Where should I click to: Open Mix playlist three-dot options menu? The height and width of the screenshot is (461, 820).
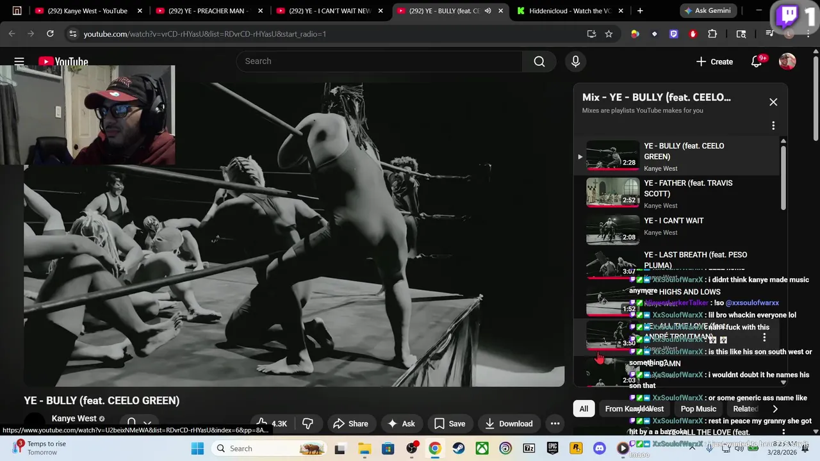pyautogui.click(x=773, y=125)
